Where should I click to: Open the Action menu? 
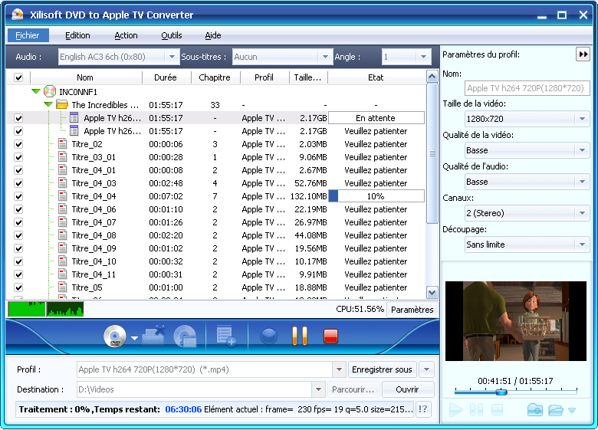(x=126, y=35)
